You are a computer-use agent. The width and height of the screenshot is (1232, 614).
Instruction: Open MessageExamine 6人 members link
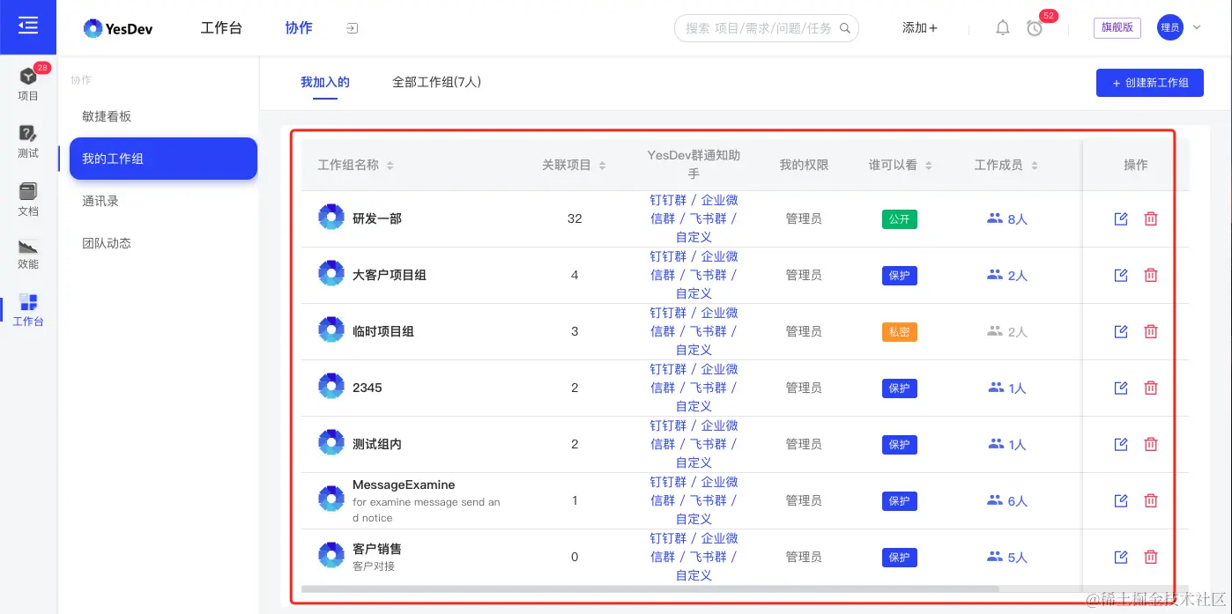click(x=1007, y=500)
